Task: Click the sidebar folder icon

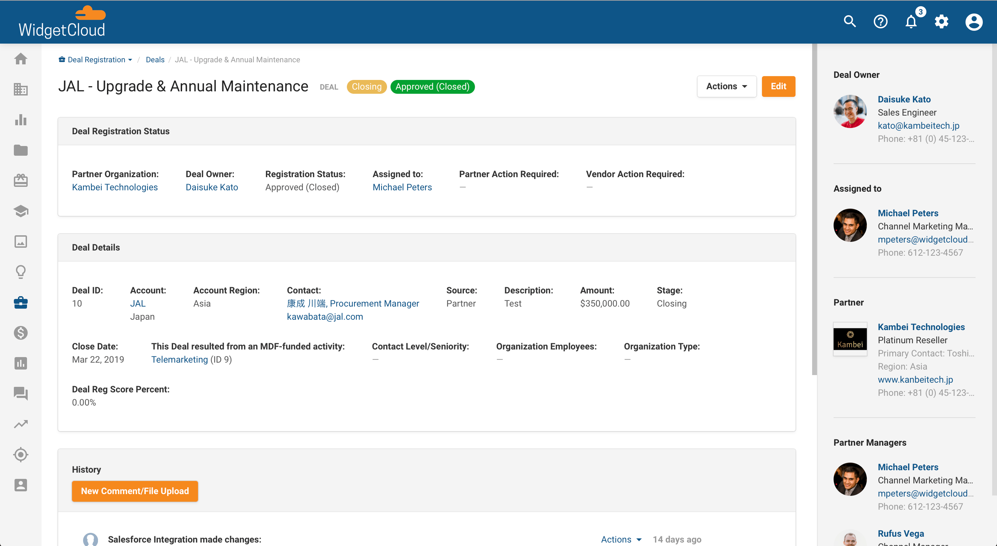Action: (21, 150)
